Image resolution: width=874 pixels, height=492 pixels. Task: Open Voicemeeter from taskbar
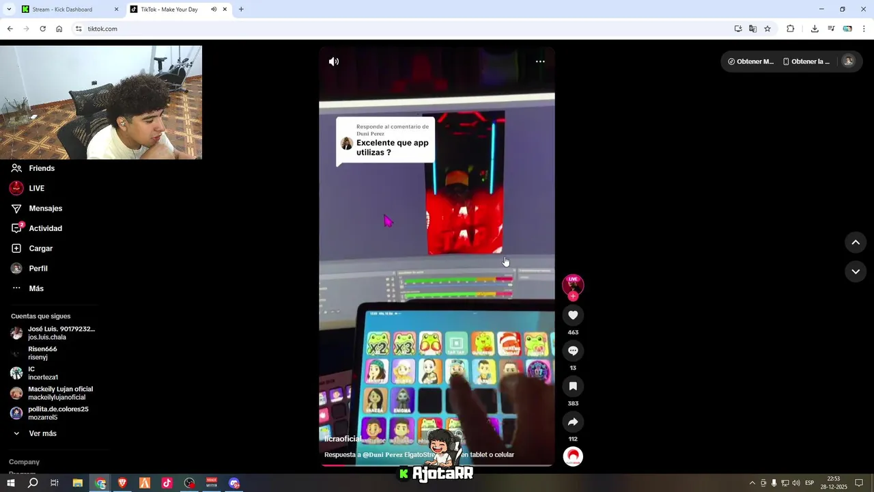click(212, 483)
